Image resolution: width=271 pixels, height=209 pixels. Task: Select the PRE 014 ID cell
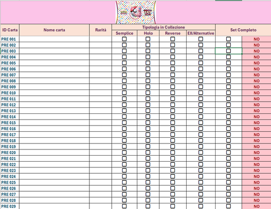(10, 116)
